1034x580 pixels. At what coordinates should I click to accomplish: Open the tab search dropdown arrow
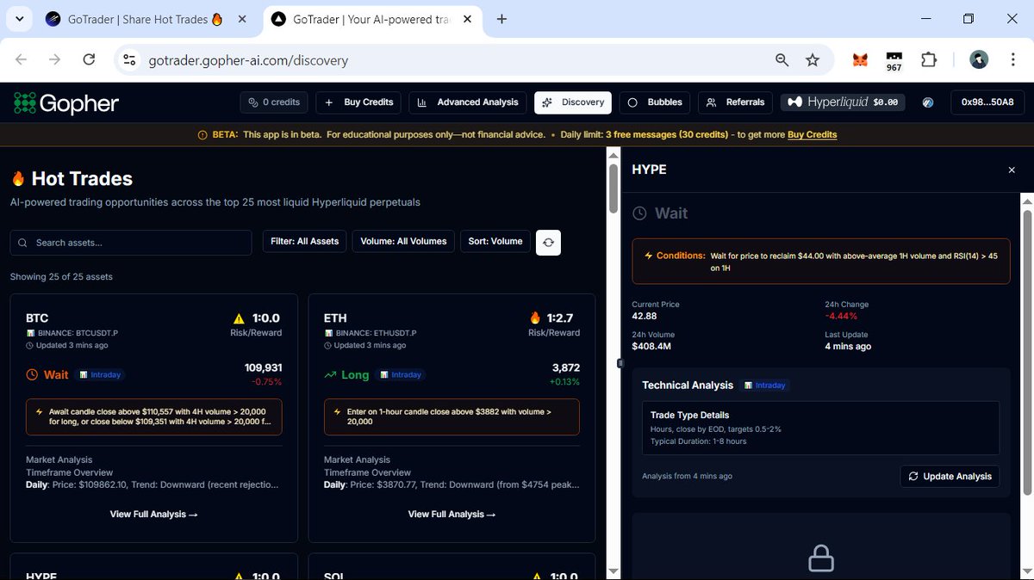(19, 19)
